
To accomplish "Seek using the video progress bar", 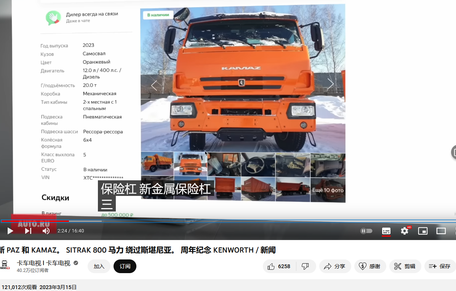I will tap(228, 221).
